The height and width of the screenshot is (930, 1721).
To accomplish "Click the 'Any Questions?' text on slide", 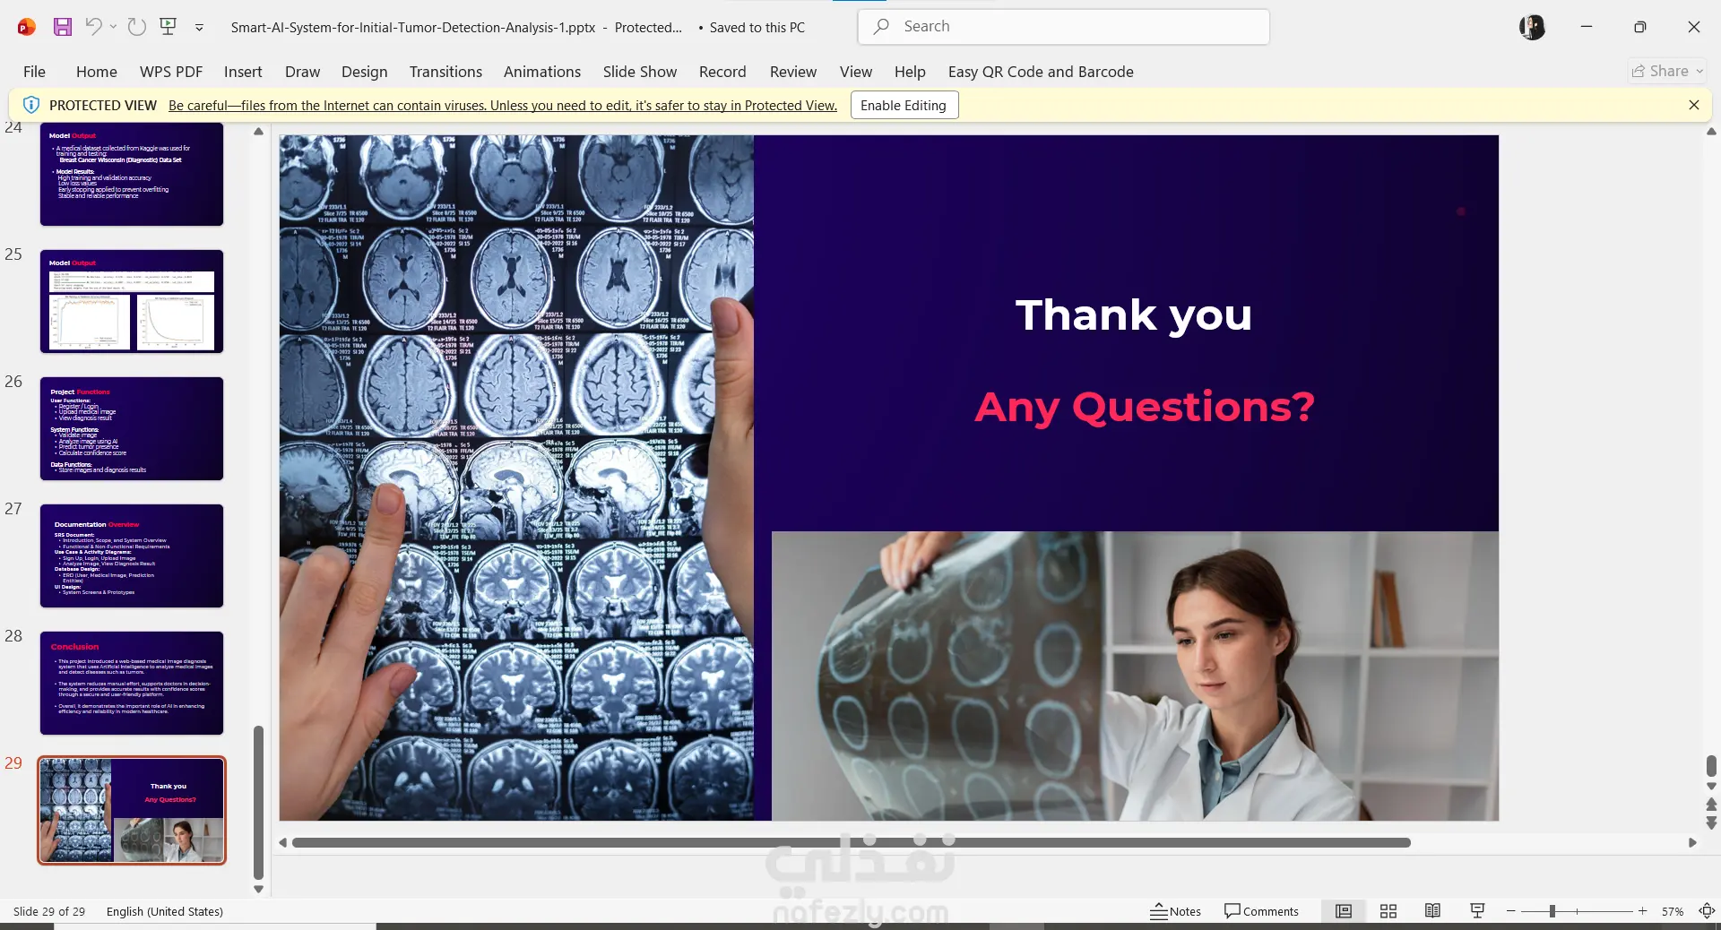I will coord(1145,408).
